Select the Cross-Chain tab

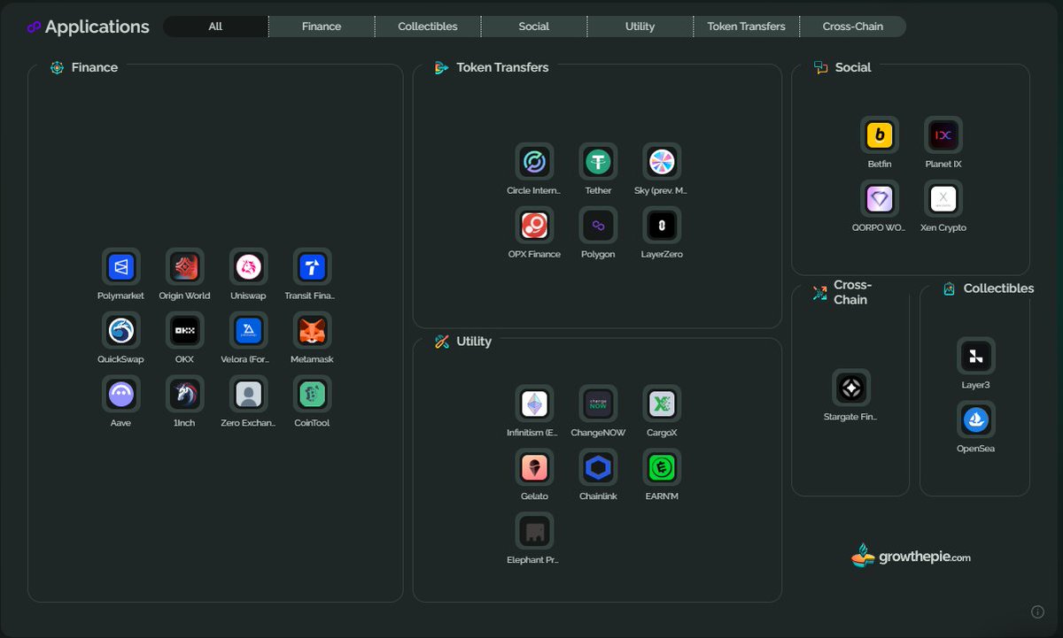point(853,27)
